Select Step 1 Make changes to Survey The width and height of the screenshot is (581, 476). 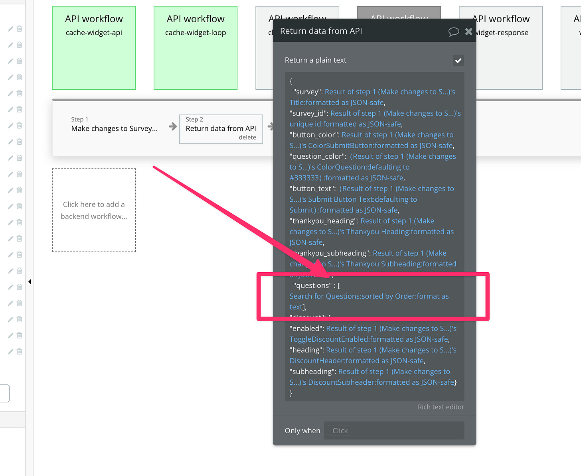pyautogui.click(x=114, y=128)
